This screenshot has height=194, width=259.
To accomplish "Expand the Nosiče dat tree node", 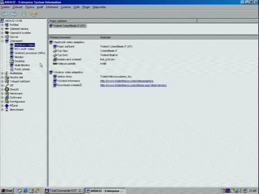I will click(x=2, y=77).
